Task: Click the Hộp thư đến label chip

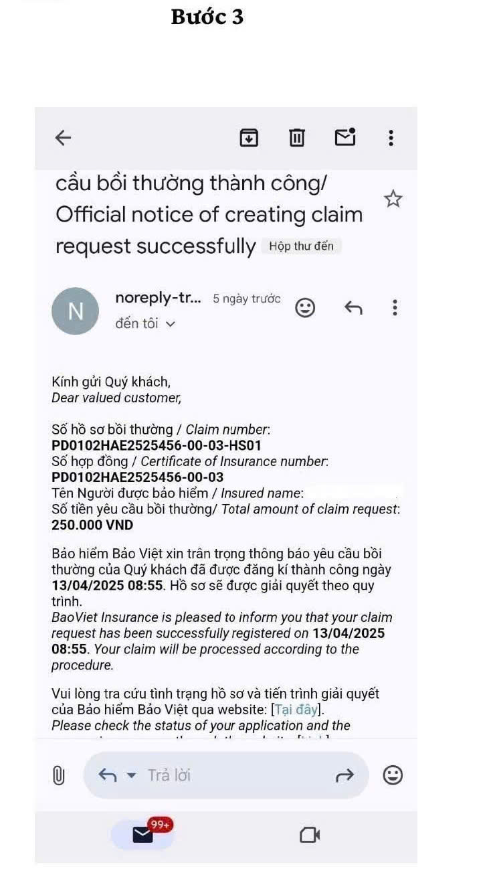Action: [x=301, y=246]
